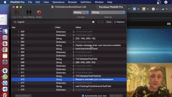Clear the search field with the x icon
Image resolution: width=172 pixels, height=97 pixels.
pyautogui.click(x=93, y=22)
